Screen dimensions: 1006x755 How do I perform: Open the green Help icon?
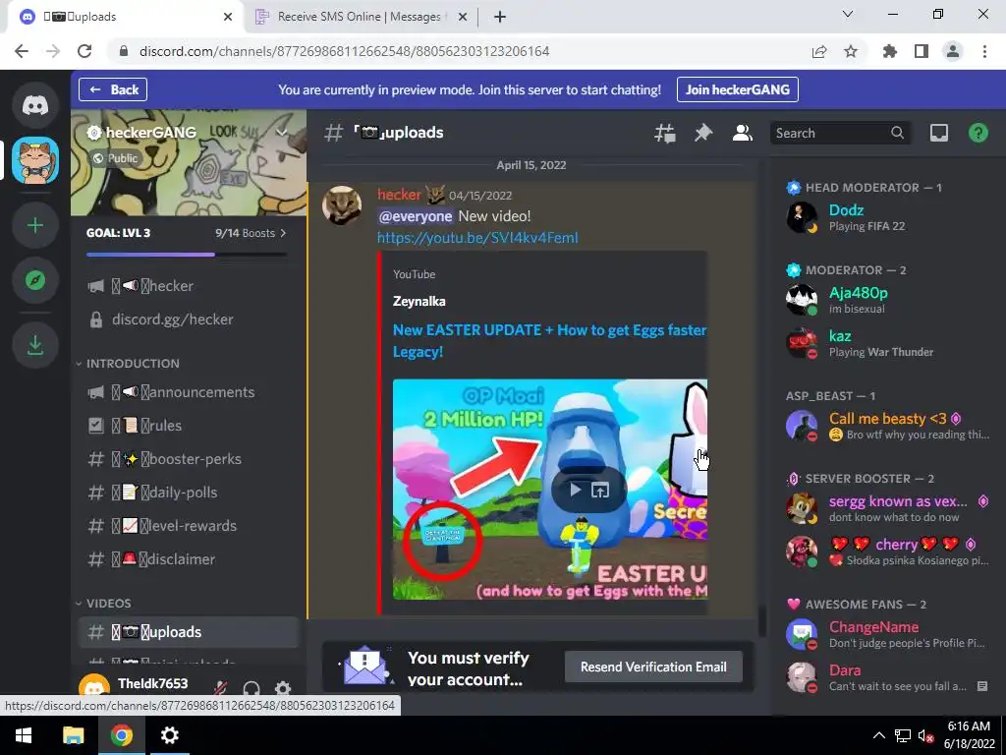pyautogui.click(x=978, y=133)
